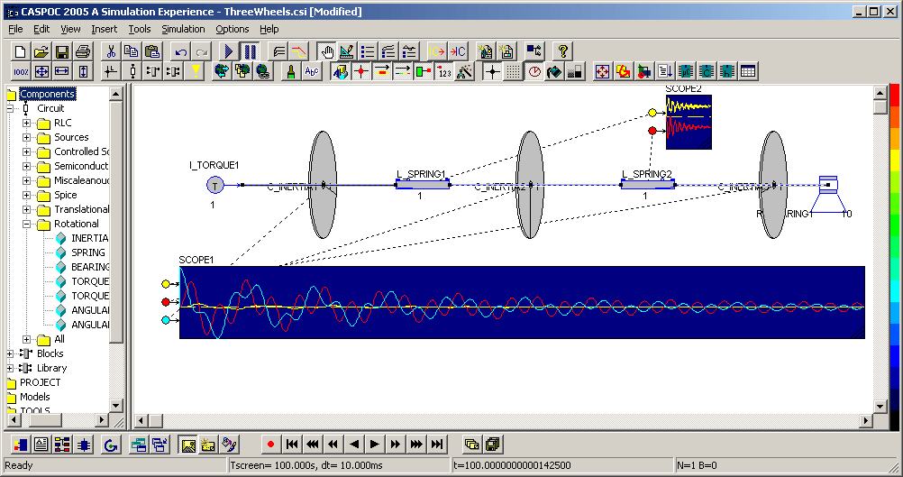
Task: Click the yellow question mark help icon
Action: pyautogui.click(x=562, y=51)
